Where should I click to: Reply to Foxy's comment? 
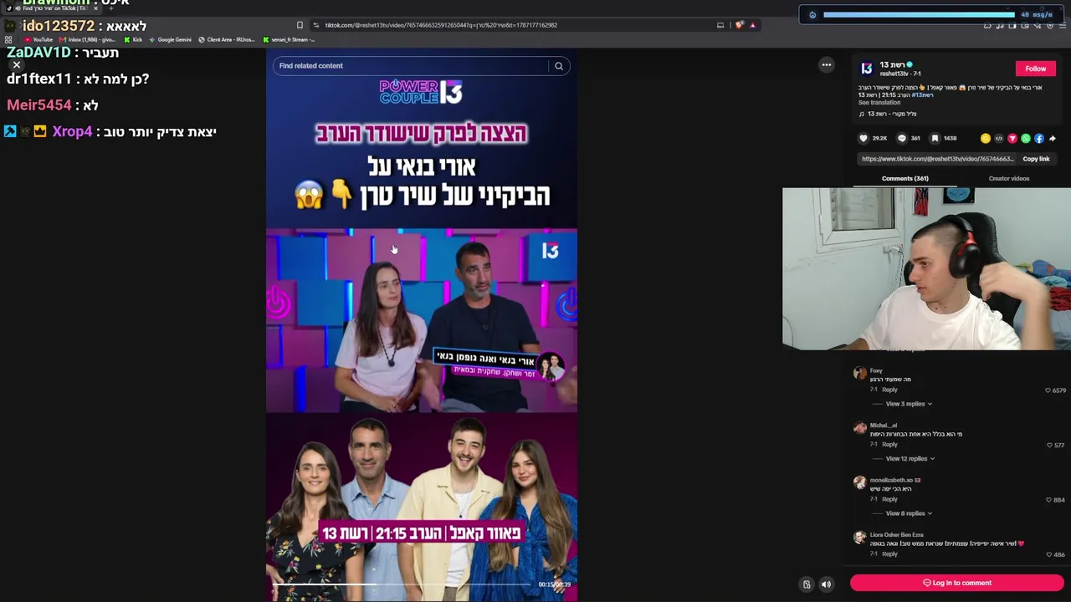(x=889, y=390)
